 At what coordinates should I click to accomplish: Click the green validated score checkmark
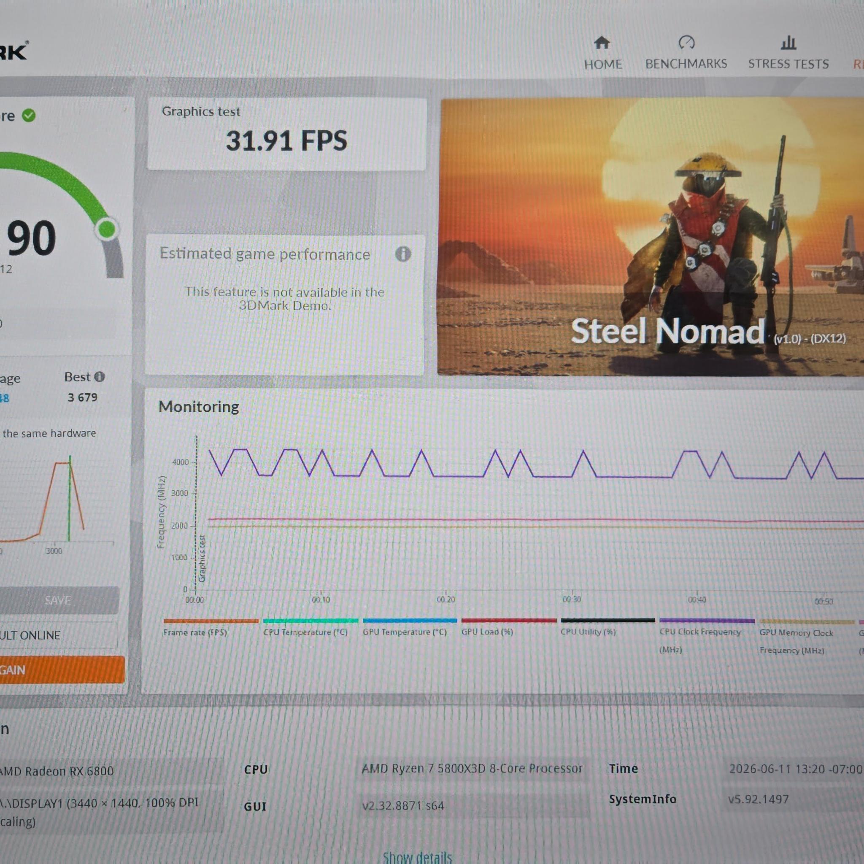pos(29,116)
